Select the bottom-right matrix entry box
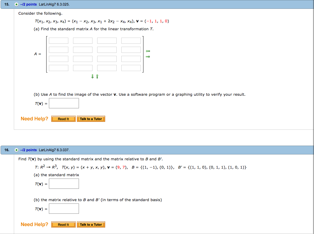The image size is (314, 234). point(131,68)
